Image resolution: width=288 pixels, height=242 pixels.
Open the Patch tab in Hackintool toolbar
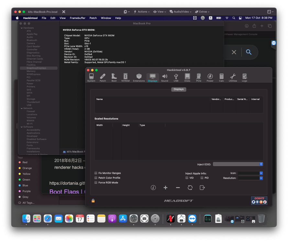[103, 78]
